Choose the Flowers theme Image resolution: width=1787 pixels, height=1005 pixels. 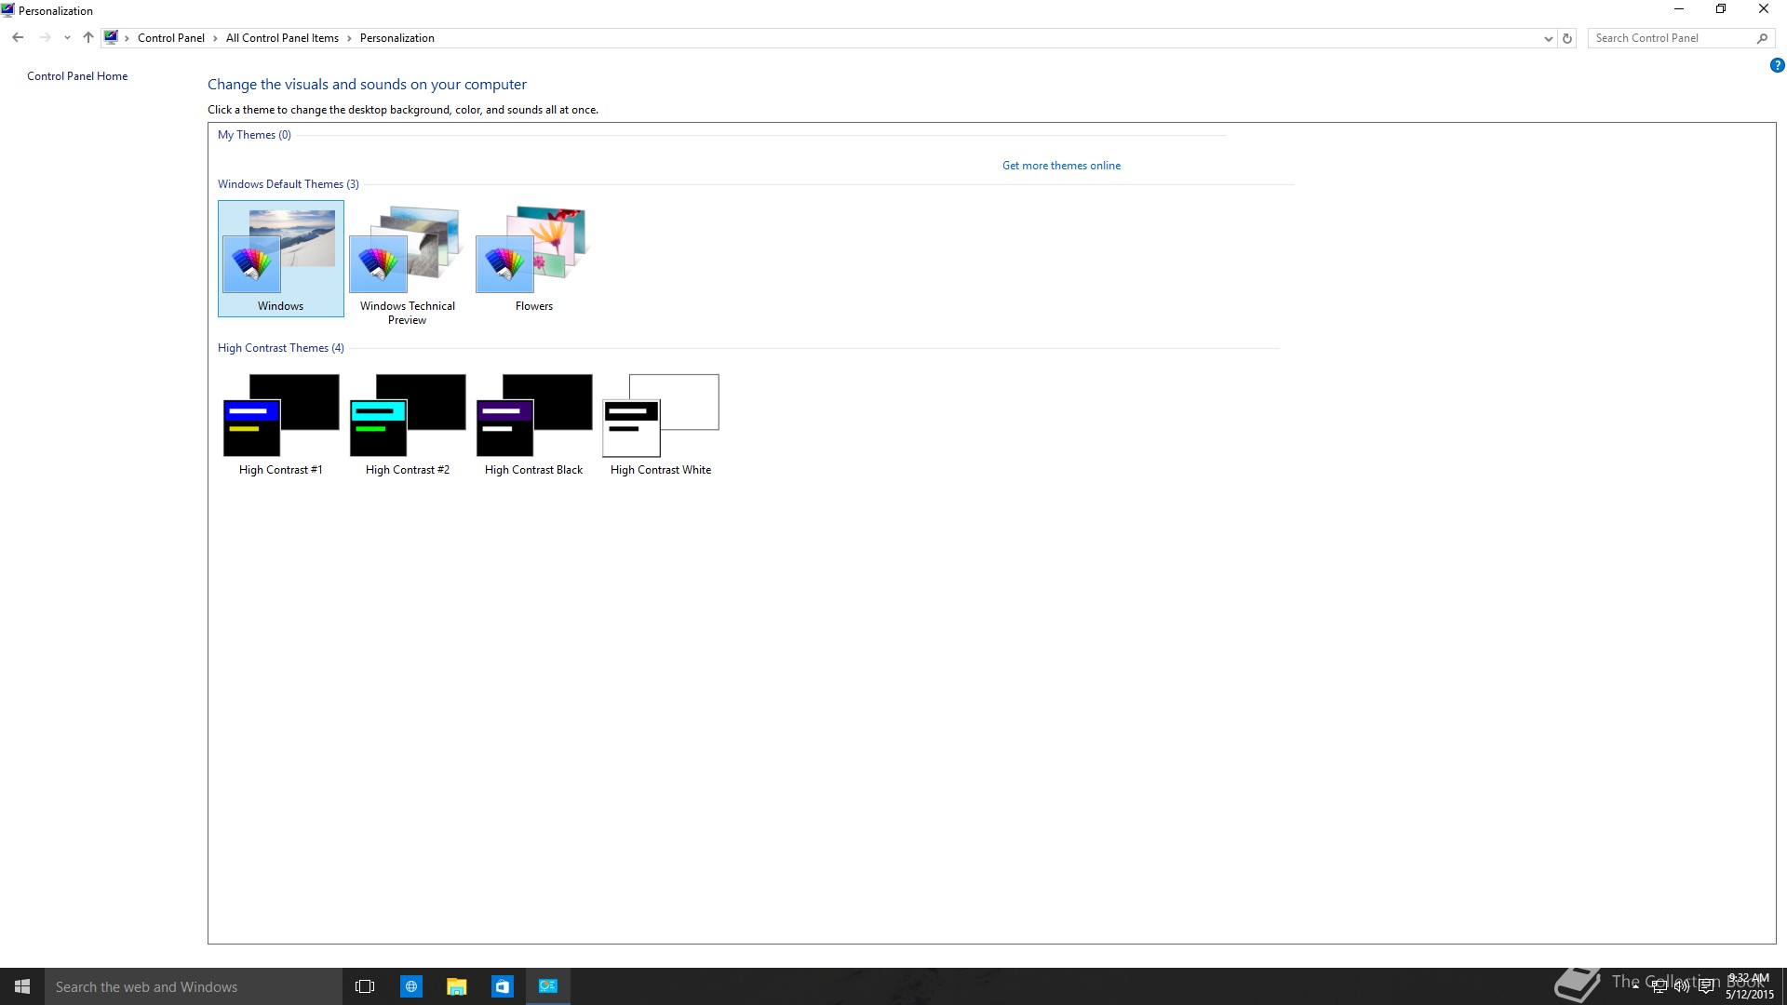(533, 259)
